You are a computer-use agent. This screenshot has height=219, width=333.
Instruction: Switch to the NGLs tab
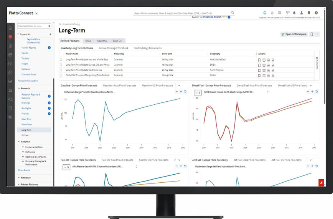[x=88, y=41]
